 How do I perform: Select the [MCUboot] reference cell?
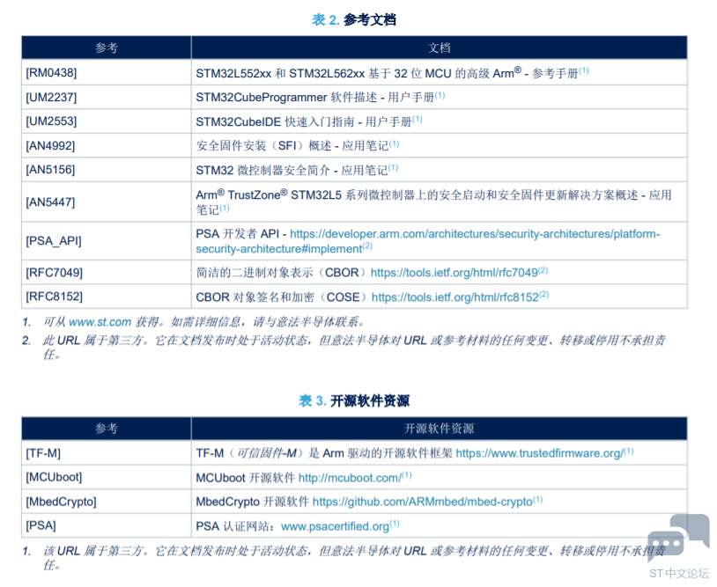pos(106,477)
